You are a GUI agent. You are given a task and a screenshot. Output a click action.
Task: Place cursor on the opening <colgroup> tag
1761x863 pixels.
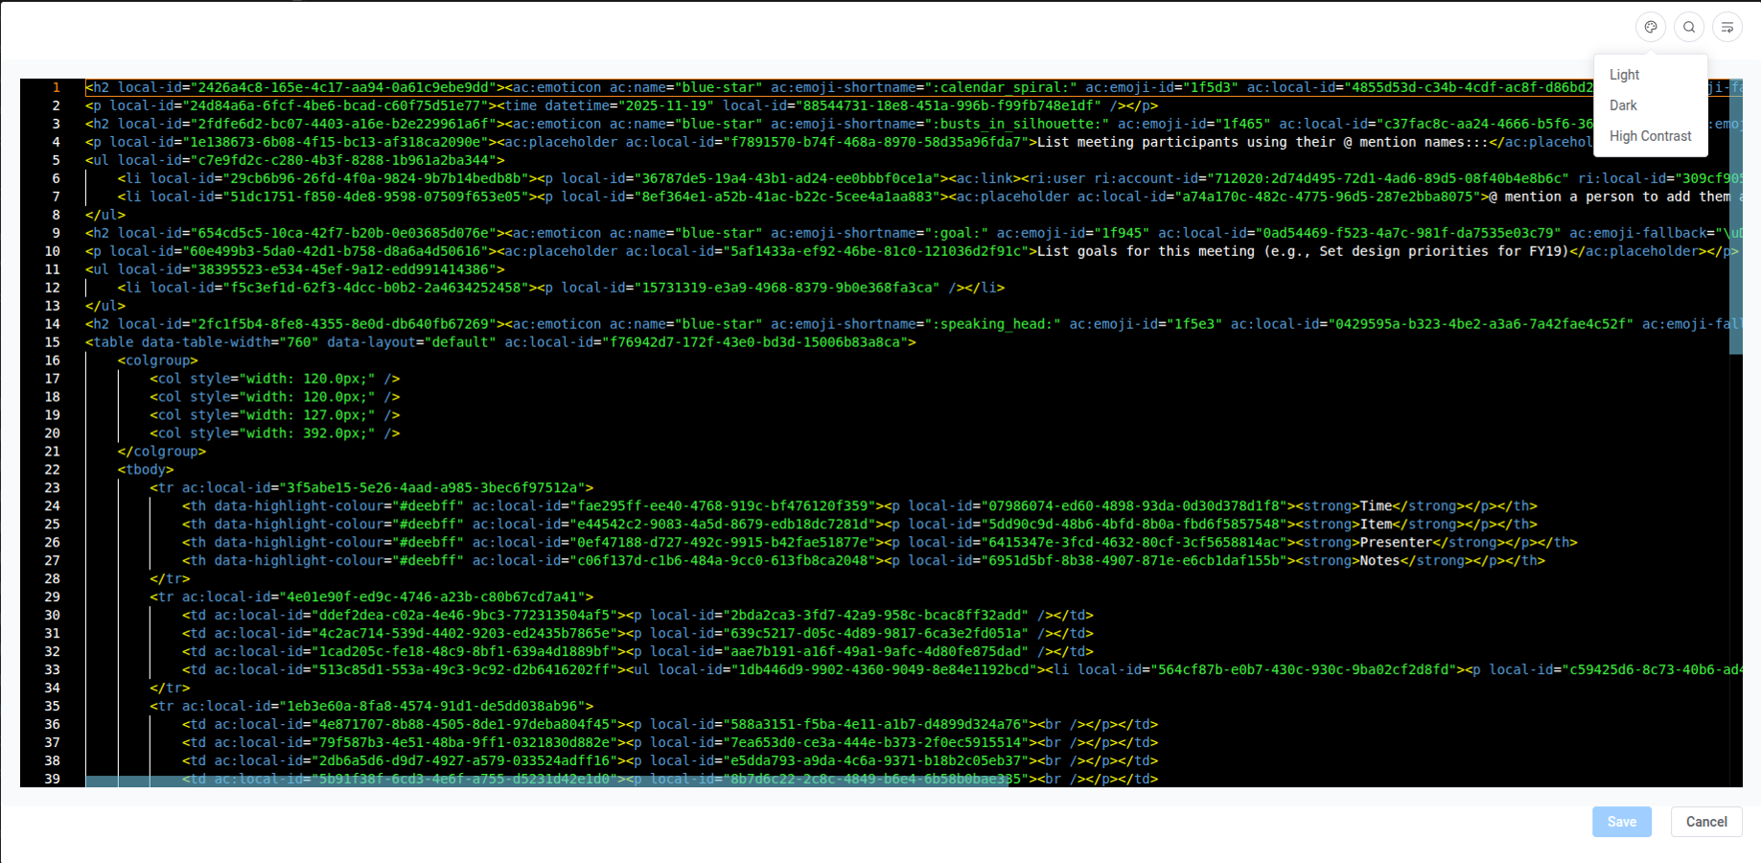pyautogui.click(x=158, y=361)
